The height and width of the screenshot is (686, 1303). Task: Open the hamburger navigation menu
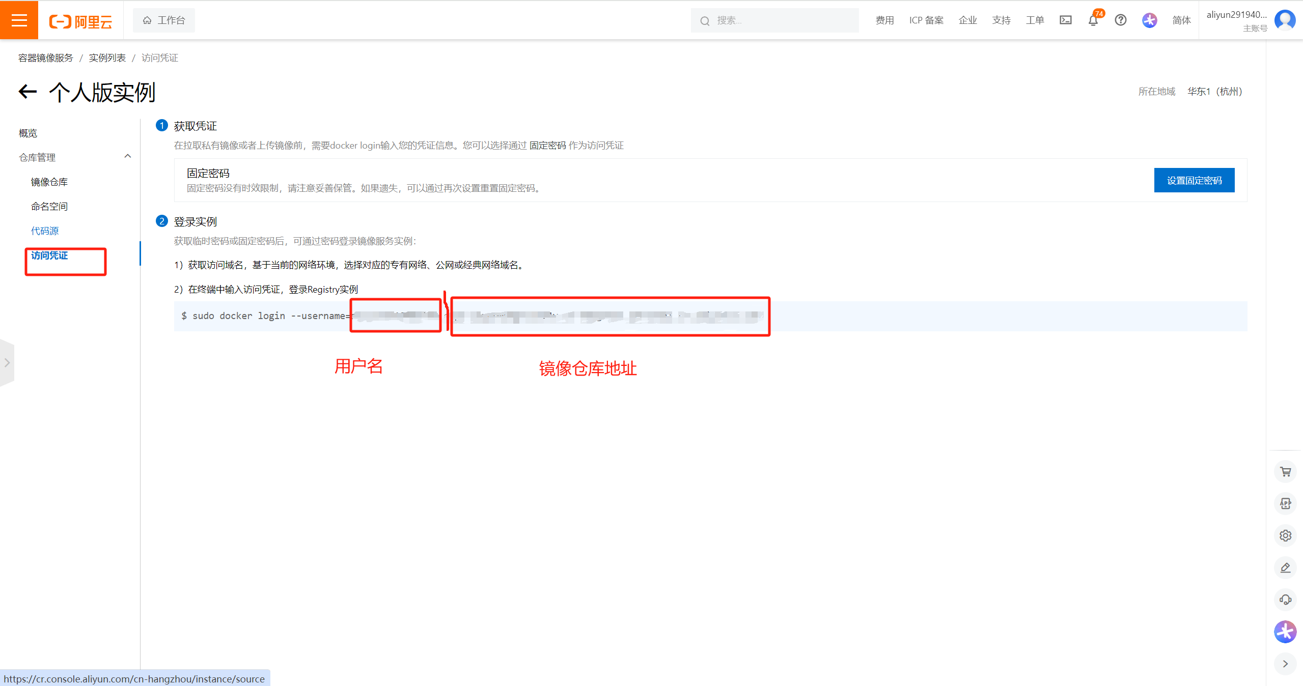pos(19,20)
